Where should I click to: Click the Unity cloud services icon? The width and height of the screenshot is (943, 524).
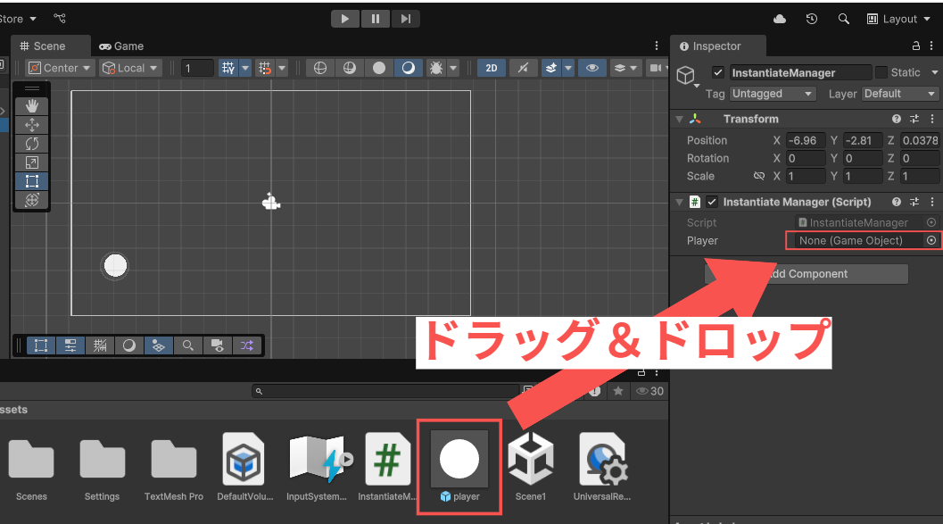click(779, 18)
